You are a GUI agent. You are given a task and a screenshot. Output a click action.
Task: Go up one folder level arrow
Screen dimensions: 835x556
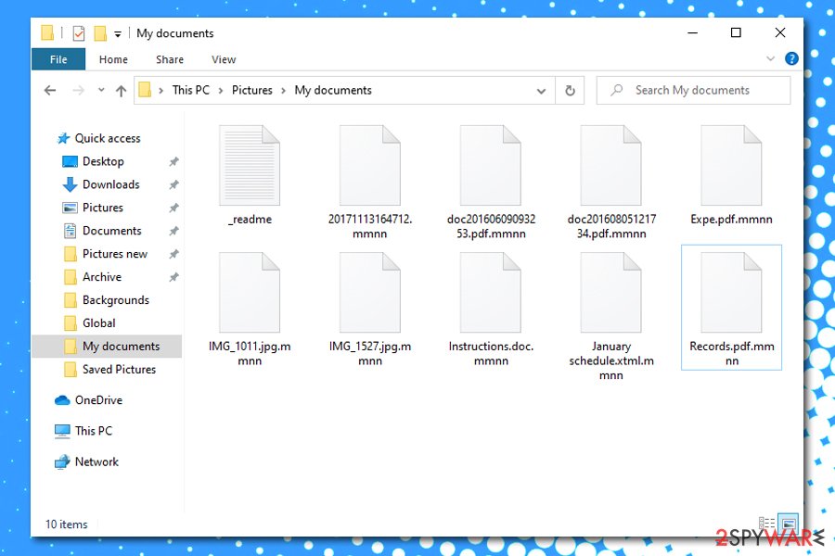(121, 91)
